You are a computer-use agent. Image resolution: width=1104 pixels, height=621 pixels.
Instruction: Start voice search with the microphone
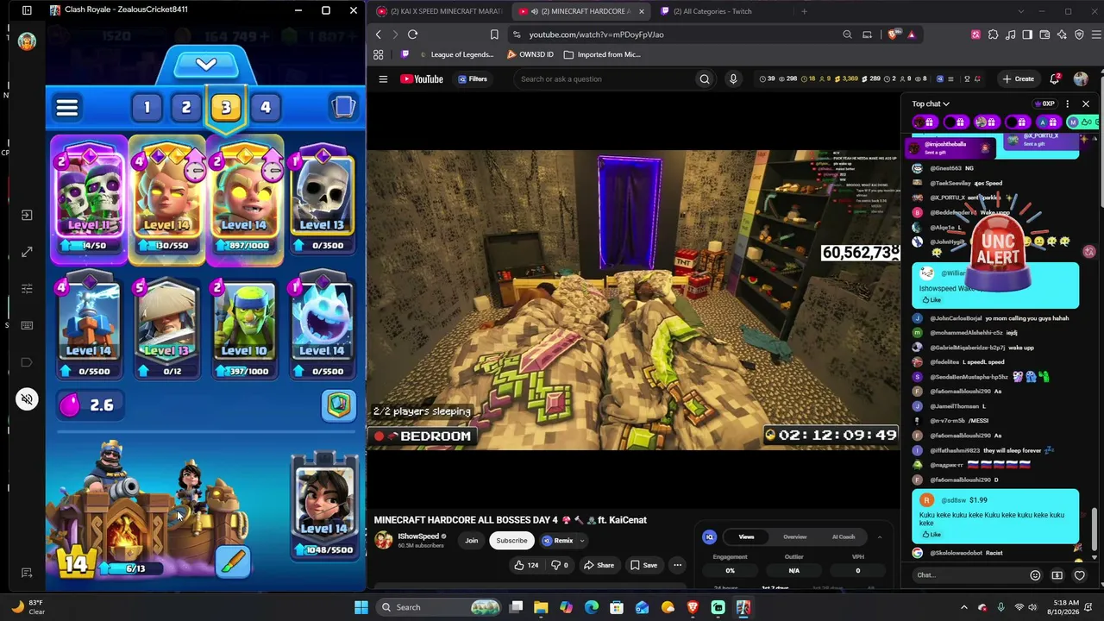(x=733, y=79)
